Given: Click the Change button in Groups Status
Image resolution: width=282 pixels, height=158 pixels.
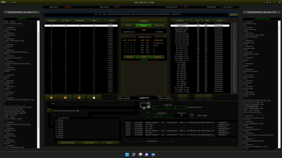Looking at the screenshot, I should [130, 57].
